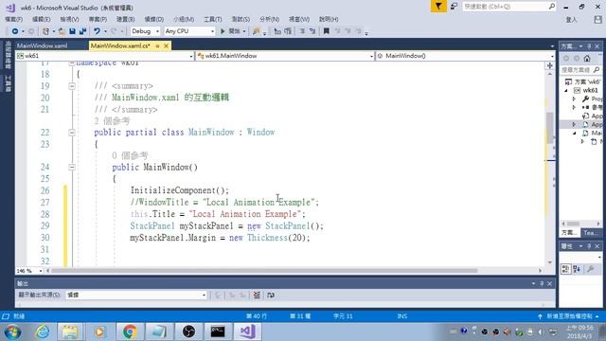
Task: Start debugging with green play button
Action: 223,31
